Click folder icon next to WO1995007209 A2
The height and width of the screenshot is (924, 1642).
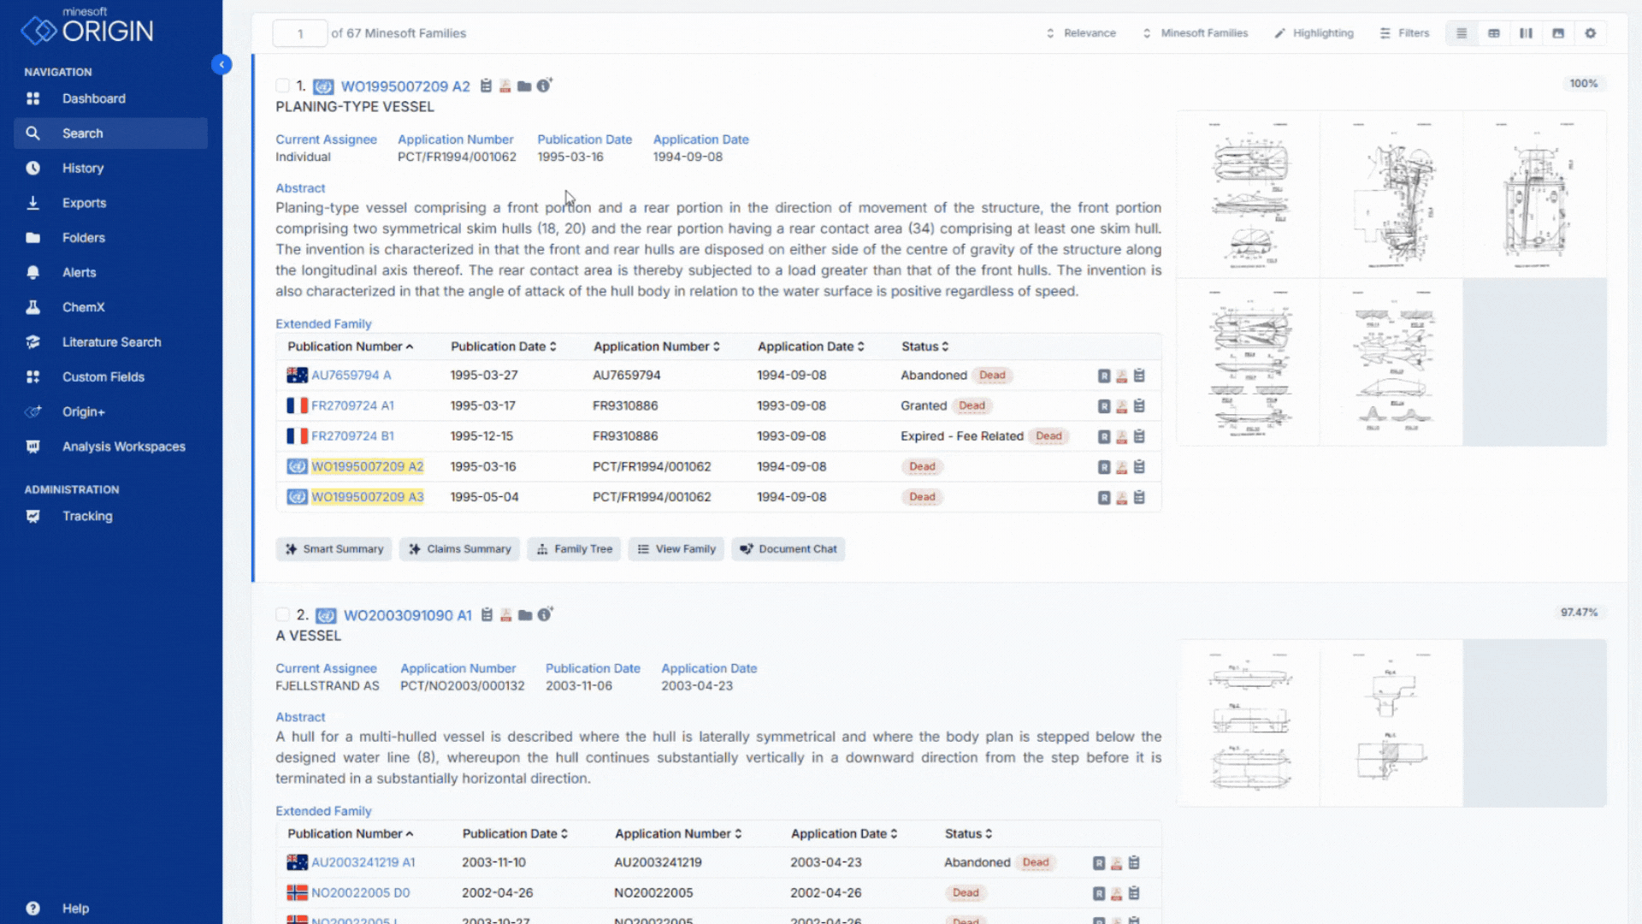[x=524, y=86]
